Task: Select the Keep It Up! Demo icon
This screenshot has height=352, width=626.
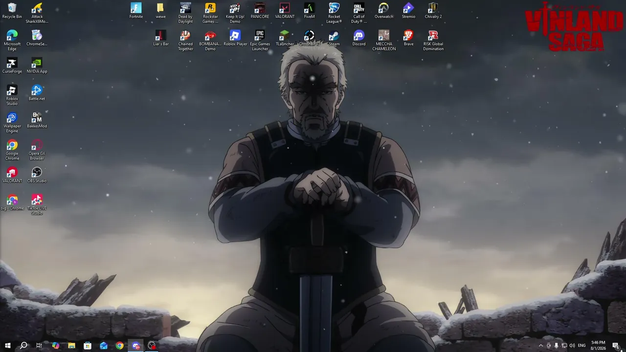Action: pos(235,13)
